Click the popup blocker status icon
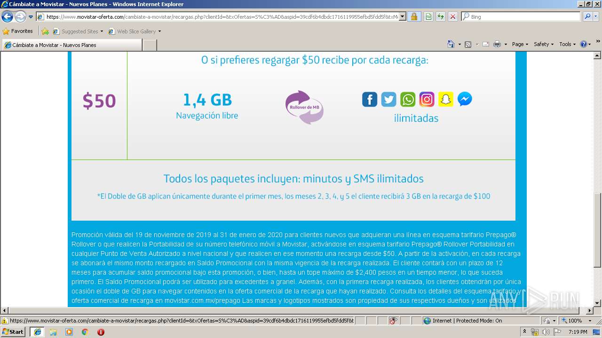Screen dimensions: 602x338 coord(393,321)
